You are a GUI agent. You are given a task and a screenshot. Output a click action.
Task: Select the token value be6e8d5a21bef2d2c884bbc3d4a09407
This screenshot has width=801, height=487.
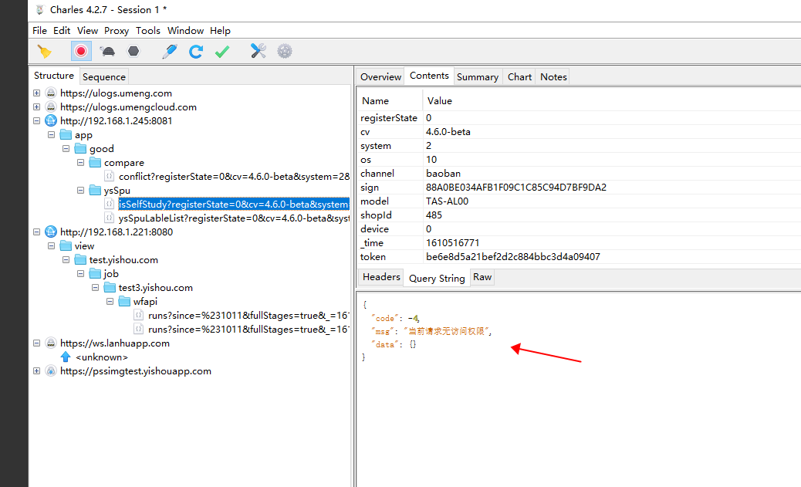[x=513, y=256]
